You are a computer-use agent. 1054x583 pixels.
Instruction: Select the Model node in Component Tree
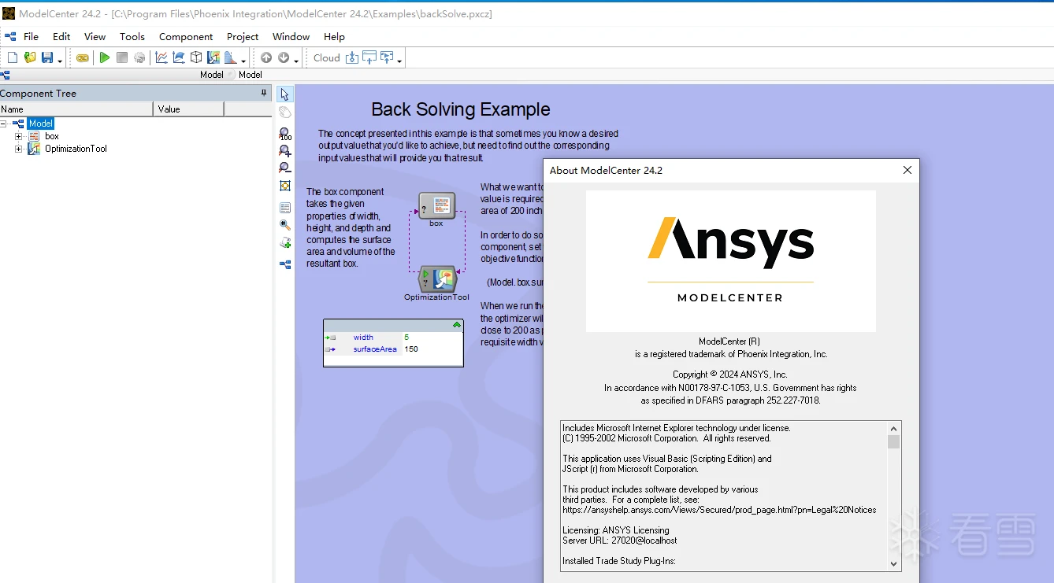pyautogui.click(x=40, y=124)
